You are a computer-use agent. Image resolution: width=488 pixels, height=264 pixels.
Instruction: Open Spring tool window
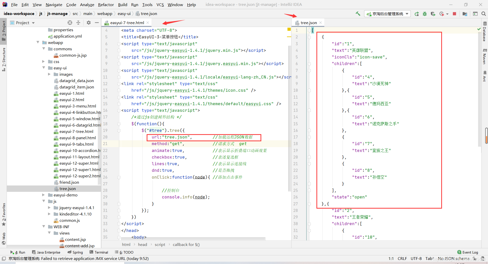[x=75, y=252]
